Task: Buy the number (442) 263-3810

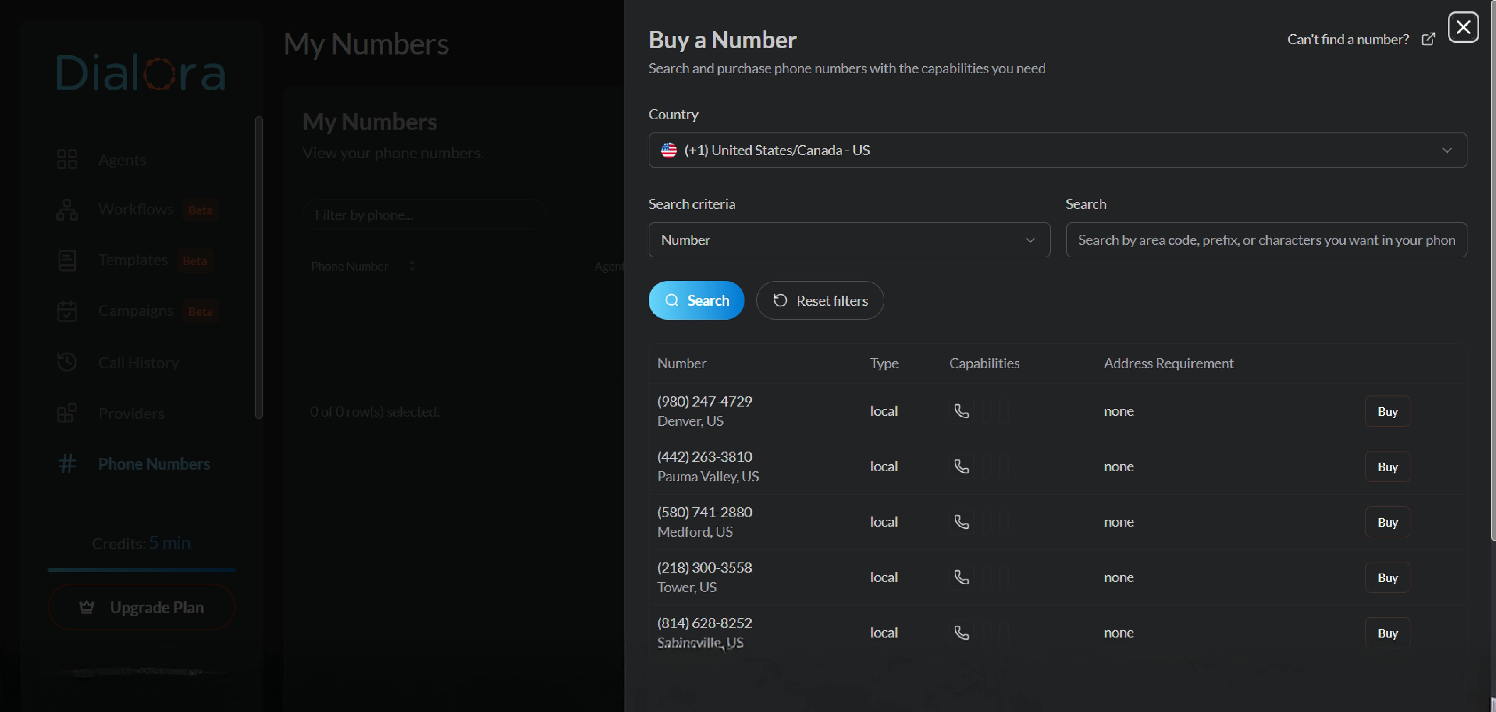Action: tap(1387, 466)
